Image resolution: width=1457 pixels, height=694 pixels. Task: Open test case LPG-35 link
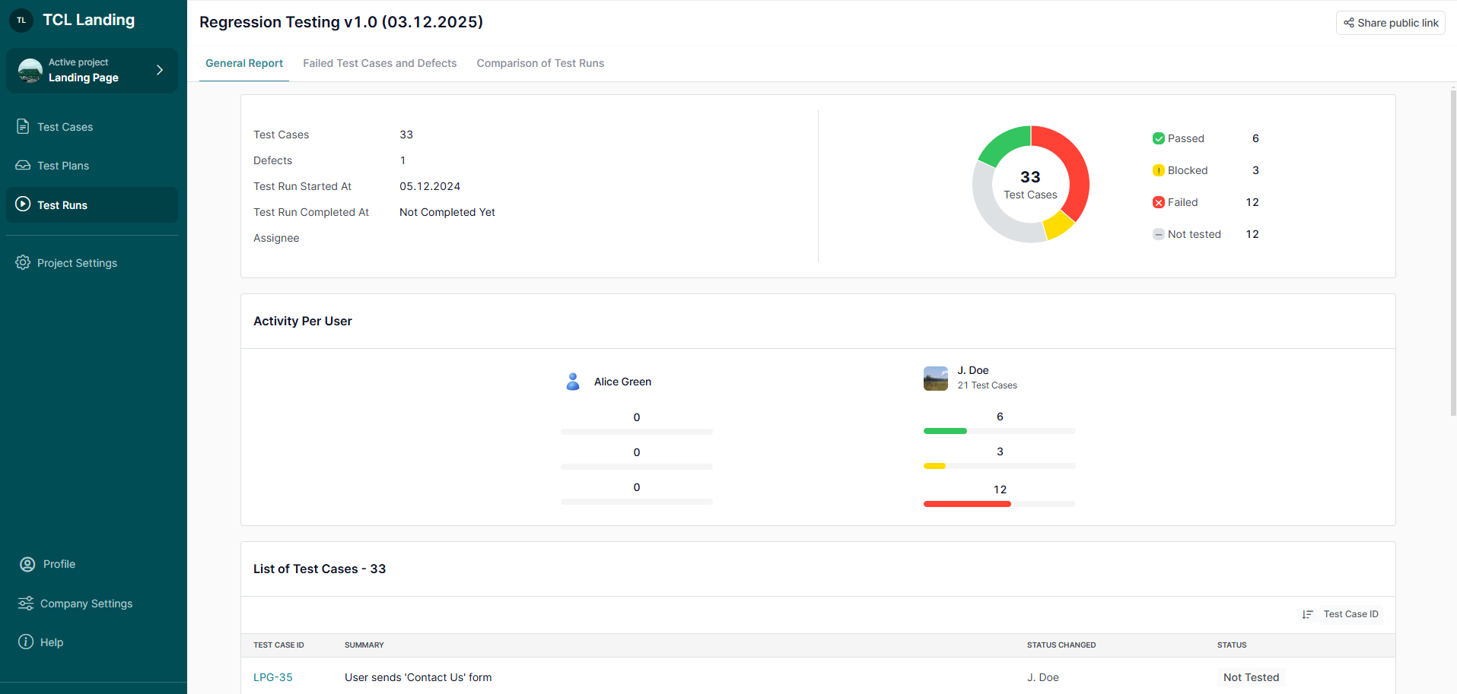point(273,677)
